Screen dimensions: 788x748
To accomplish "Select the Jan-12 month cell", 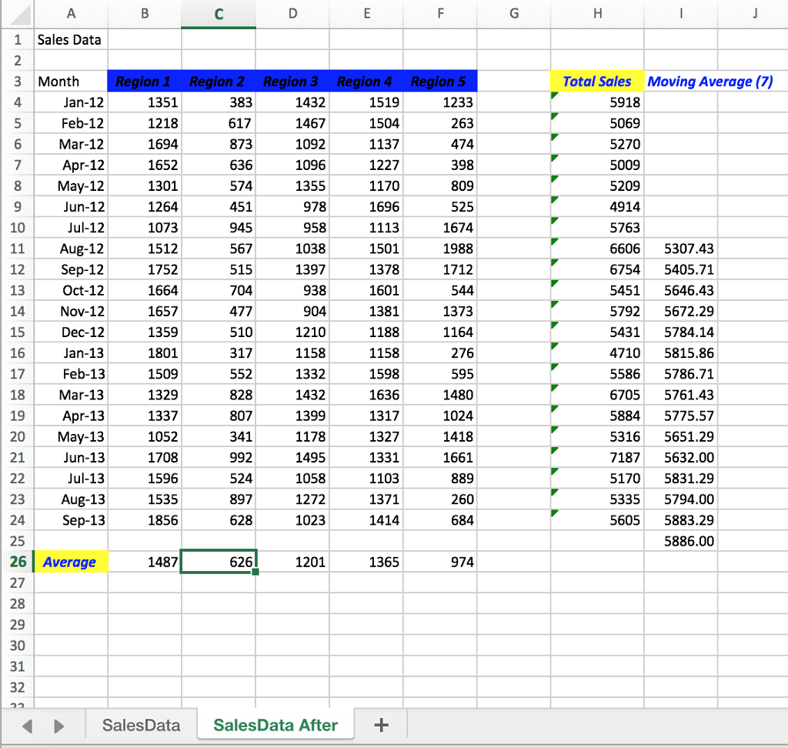I will [70, 102].
